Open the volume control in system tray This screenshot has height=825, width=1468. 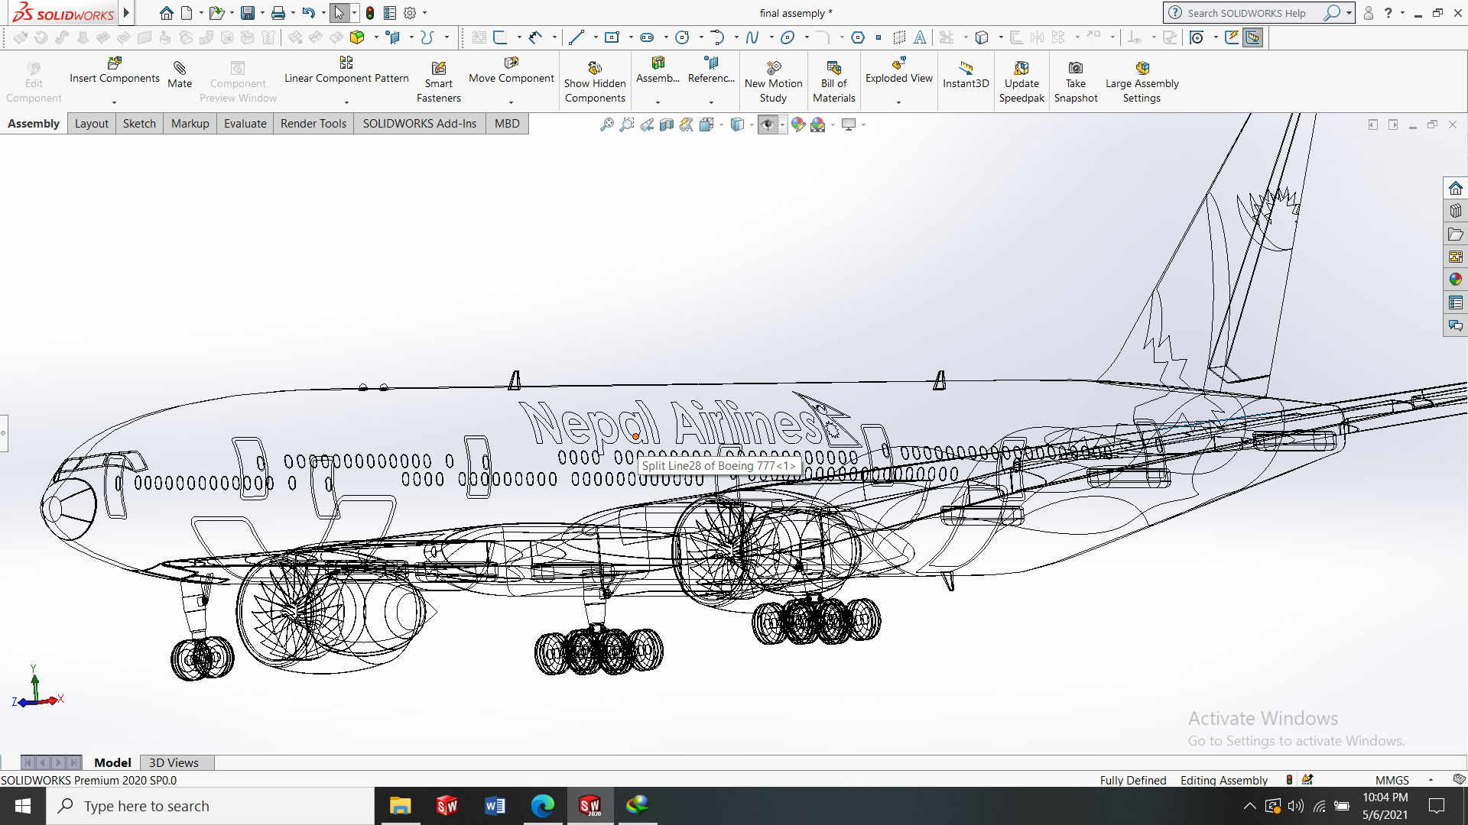[1296, 806]
